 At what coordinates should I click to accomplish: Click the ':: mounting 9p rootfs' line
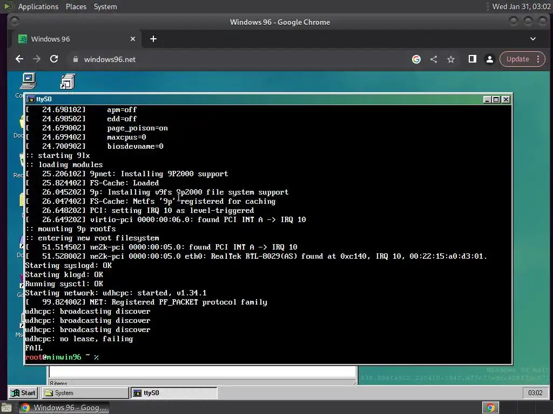(x=71, y=229)
